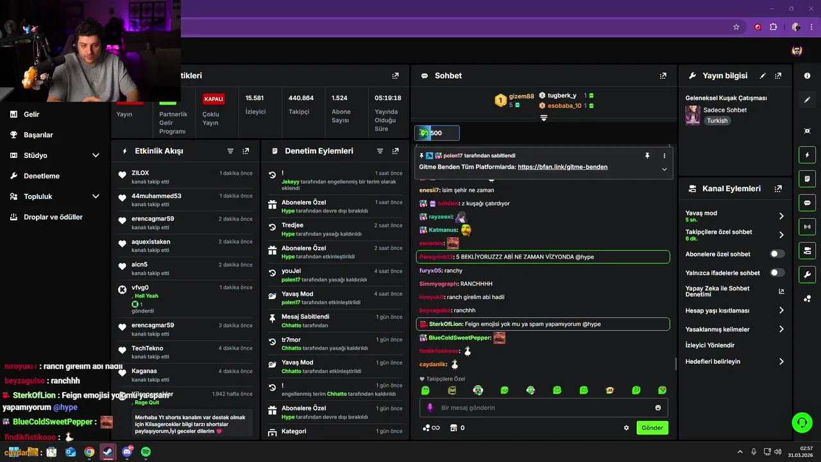Viewport: 821px width, 462px height.
Task: Toggle Yalnızca ifadelerle sohbet switch
Action: click(x=777, y=273)
